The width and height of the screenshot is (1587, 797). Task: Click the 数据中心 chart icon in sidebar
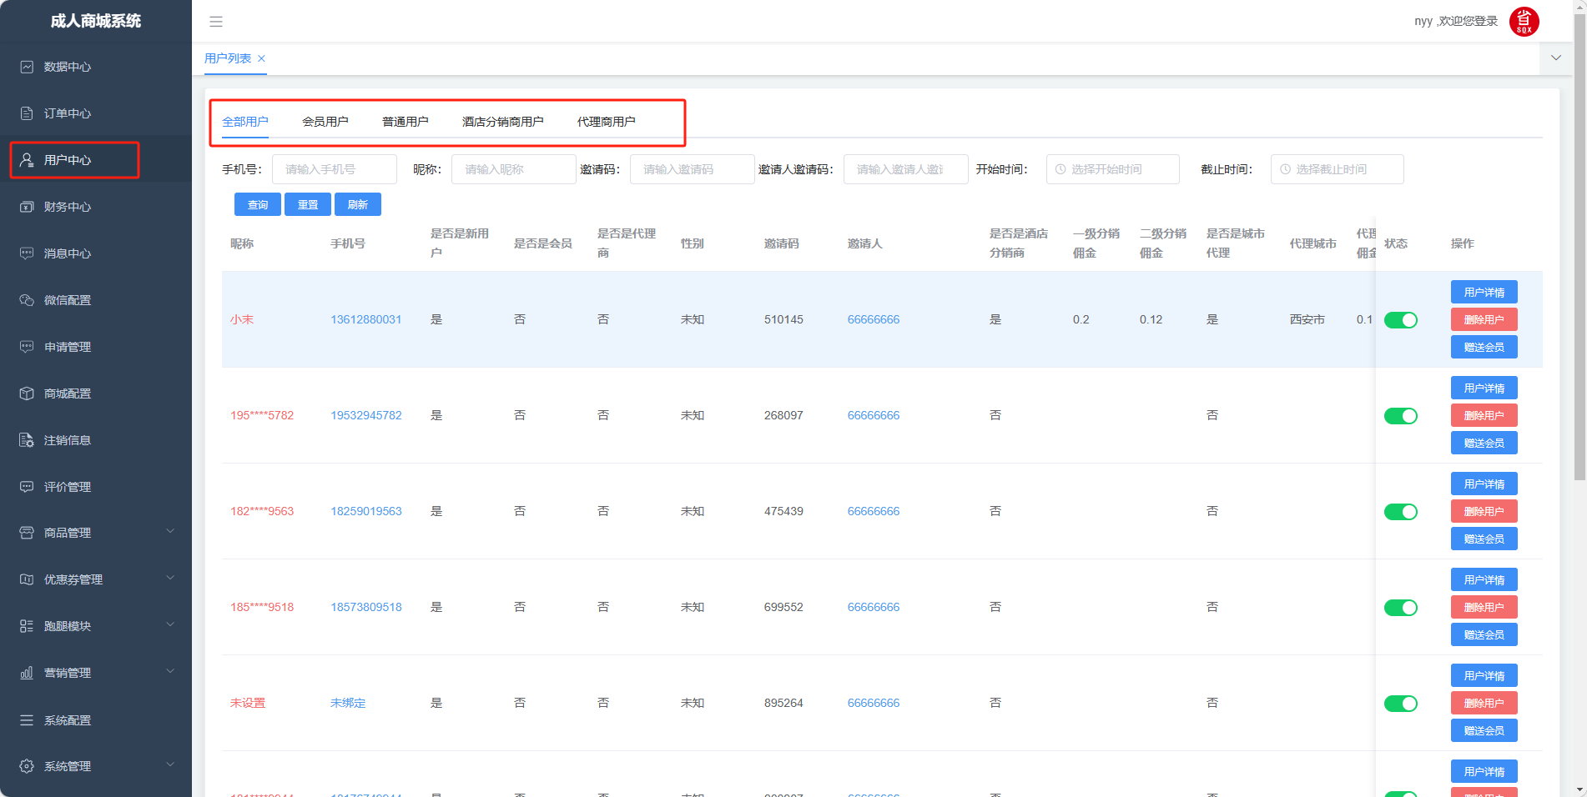tap(27, 67)
